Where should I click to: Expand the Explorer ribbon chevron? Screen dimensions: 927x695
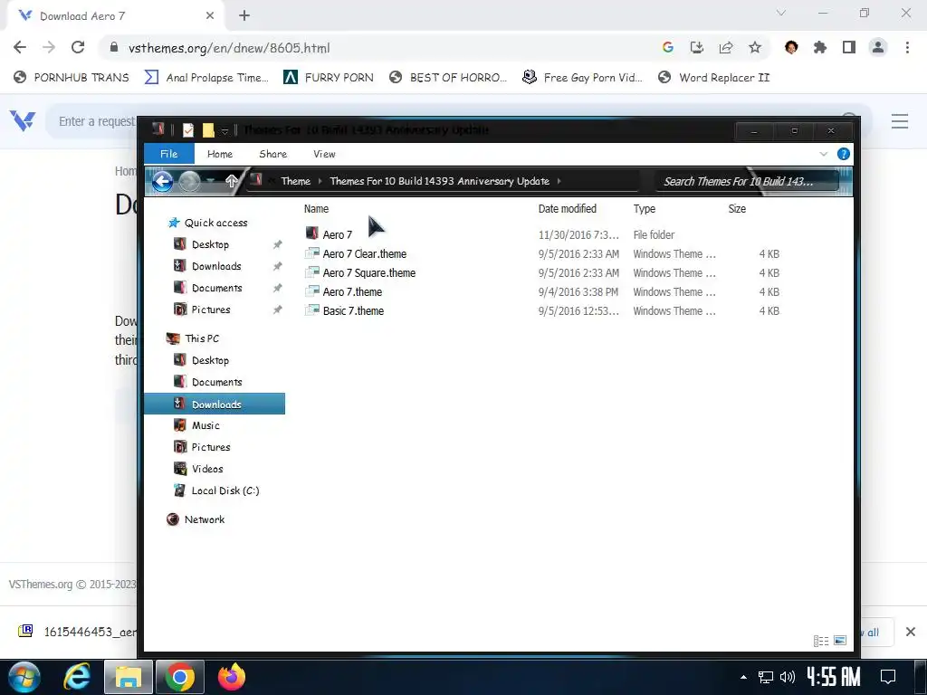(823, 154)
